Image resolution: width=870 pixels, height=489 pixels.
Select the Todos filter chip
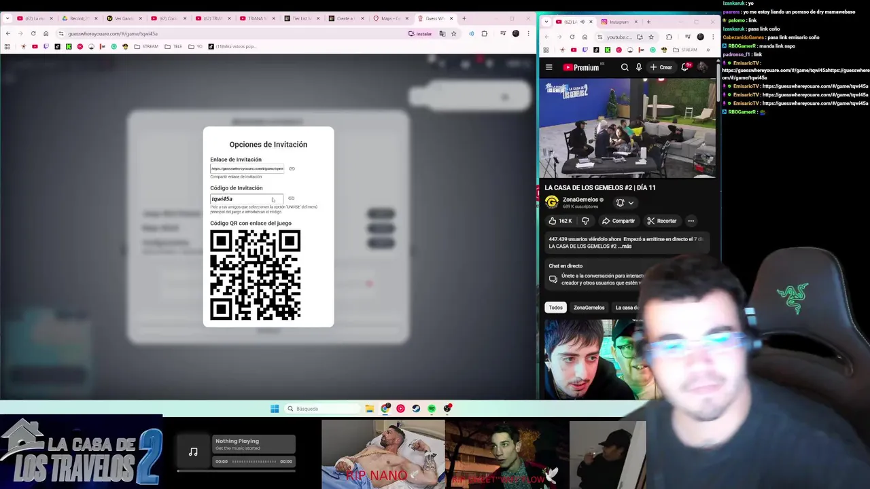point(556,308)
